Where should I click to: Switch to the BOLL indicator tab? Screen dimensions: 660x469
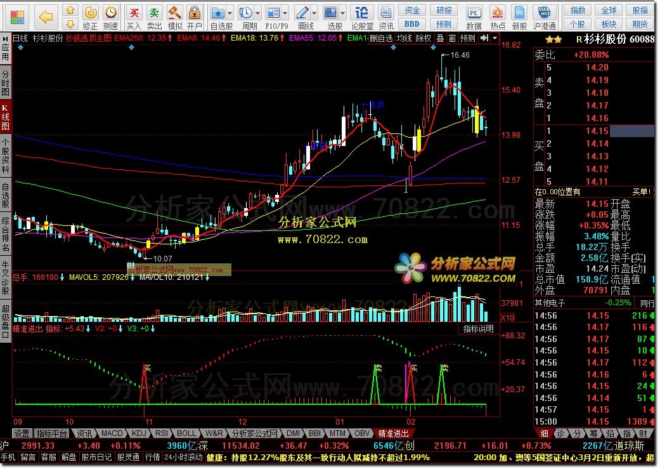coord(186,433)
